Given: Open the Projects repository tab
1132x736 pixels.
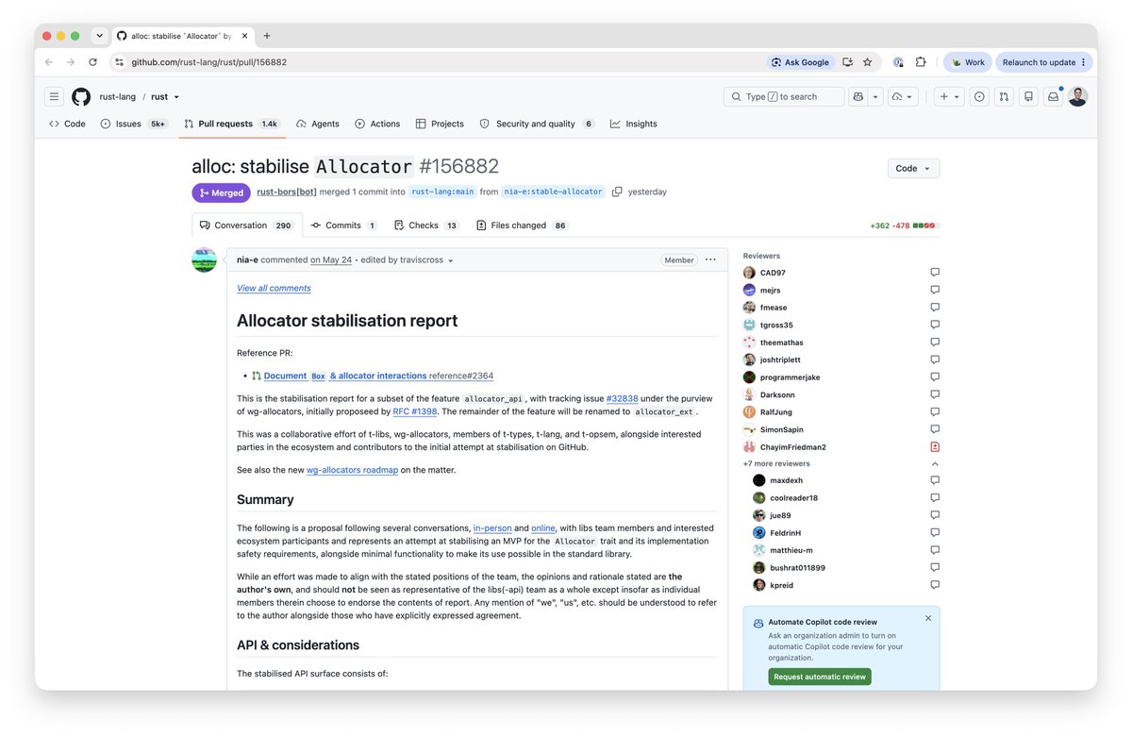Looking at the screenshot, I should [x=440, y=124].
